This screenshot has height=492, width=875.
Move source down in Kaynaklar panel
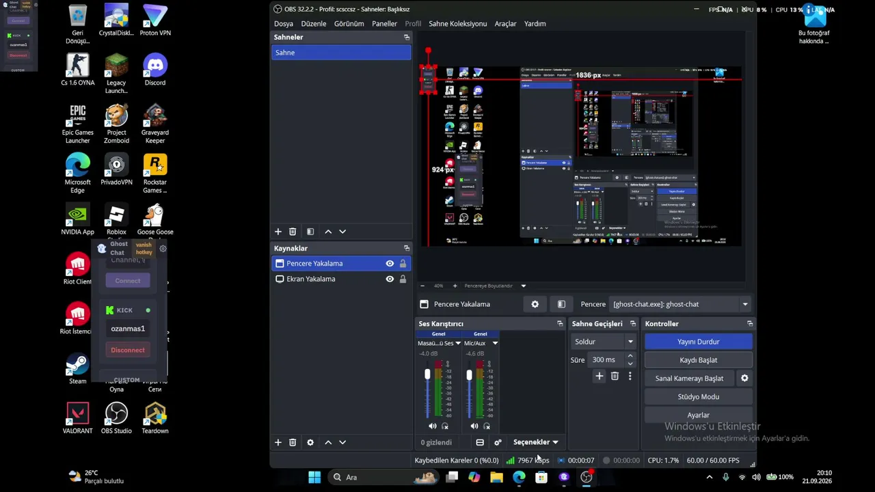click(342, 442)
